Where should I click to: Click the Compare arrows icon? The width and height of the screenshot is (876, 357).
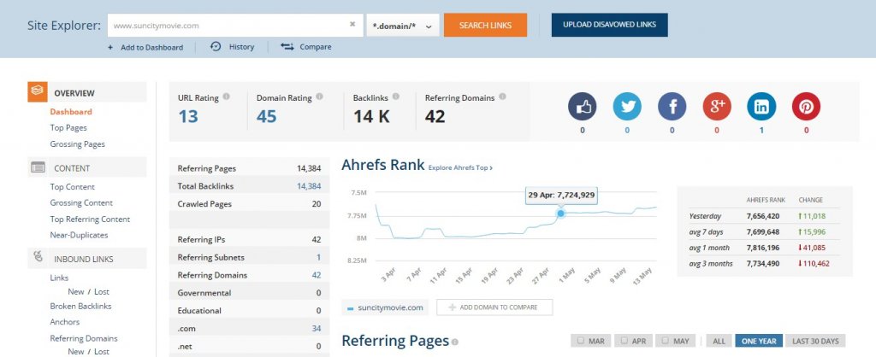tap(287, 46)
